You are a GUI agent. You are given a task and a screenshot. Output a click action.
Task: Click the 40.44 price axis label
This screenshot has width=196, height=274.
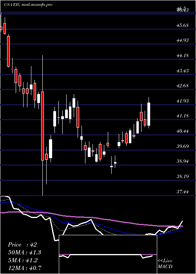coord(183,131)
